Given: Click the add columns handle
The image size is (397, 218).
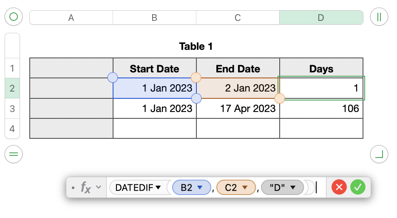Looking at the screenshot, I should pos(379,17).
